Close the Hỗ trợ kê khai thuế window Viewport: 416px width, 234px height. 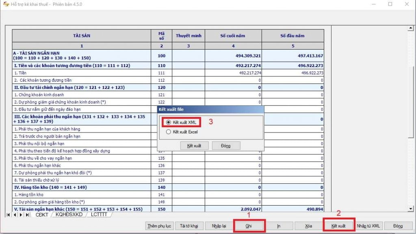(407, 4)
